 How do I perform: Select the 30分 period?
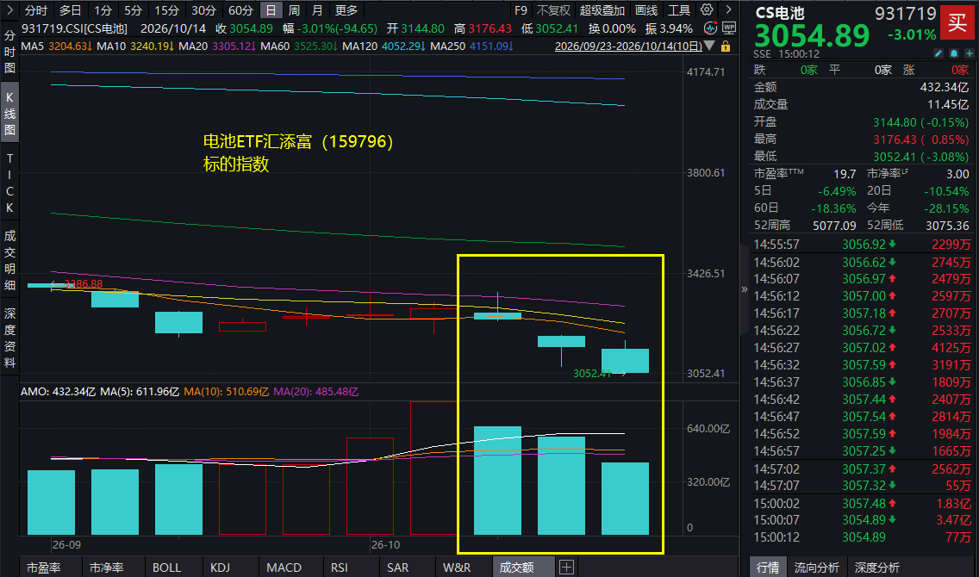[x=203, y=10]
